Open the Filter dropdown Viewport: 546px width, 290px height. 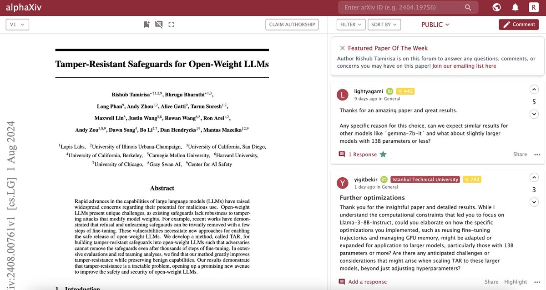[x=351, y=25]
